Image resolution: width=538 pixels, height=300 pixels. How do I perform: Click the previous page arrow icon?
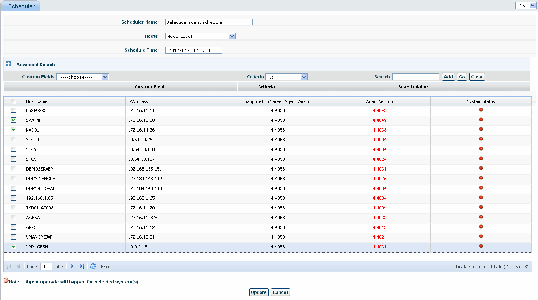tap(18, 267)
